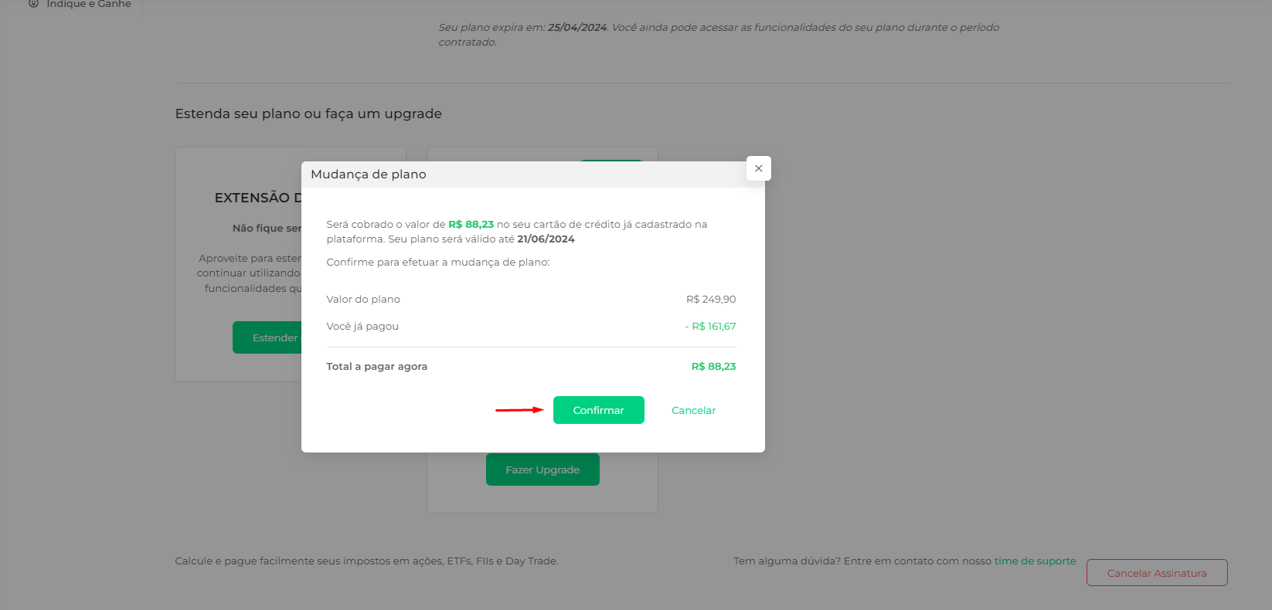1272x610 pixels.
Task: Click the Total a pagar agora label
Action: coord(376,366)
